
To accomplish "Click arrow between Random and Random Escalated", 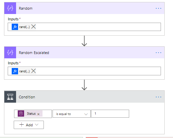I will (84, 41).
